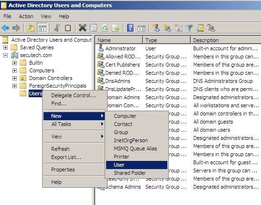
Task: Click the Refresh toolbar icon
Action: tap(105, 28)
